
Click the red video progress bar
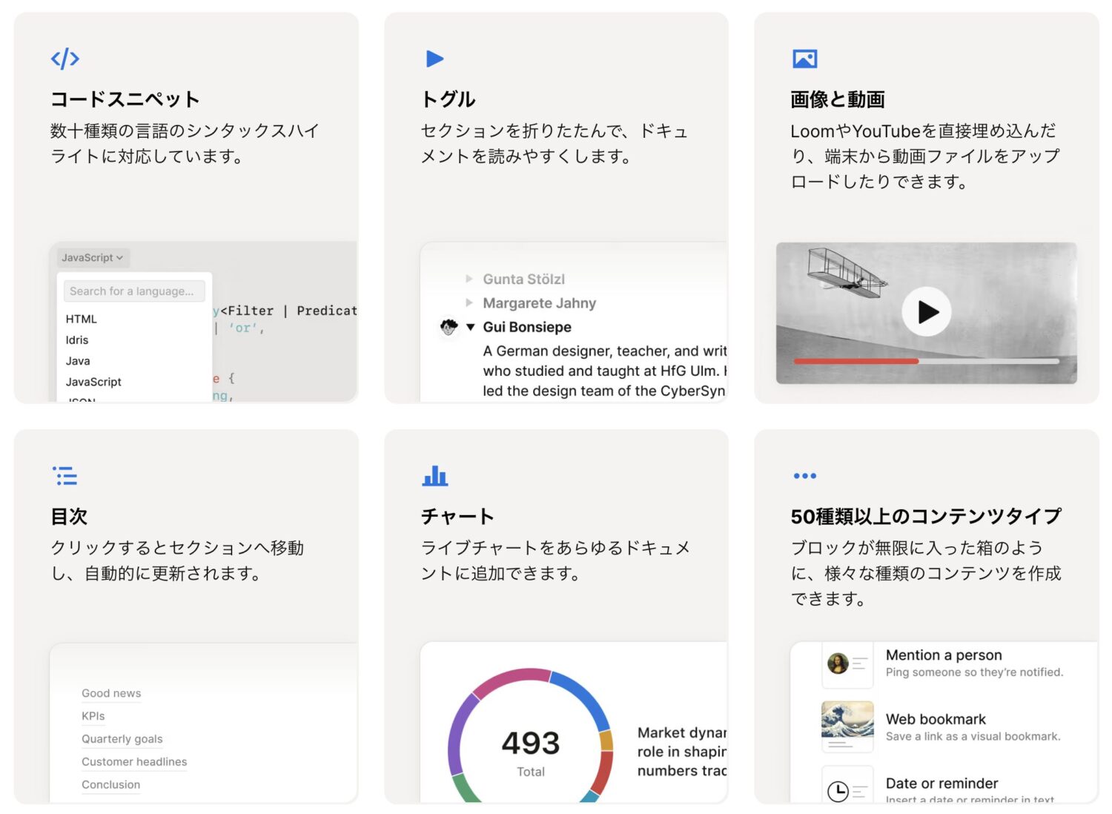point(856,361)
